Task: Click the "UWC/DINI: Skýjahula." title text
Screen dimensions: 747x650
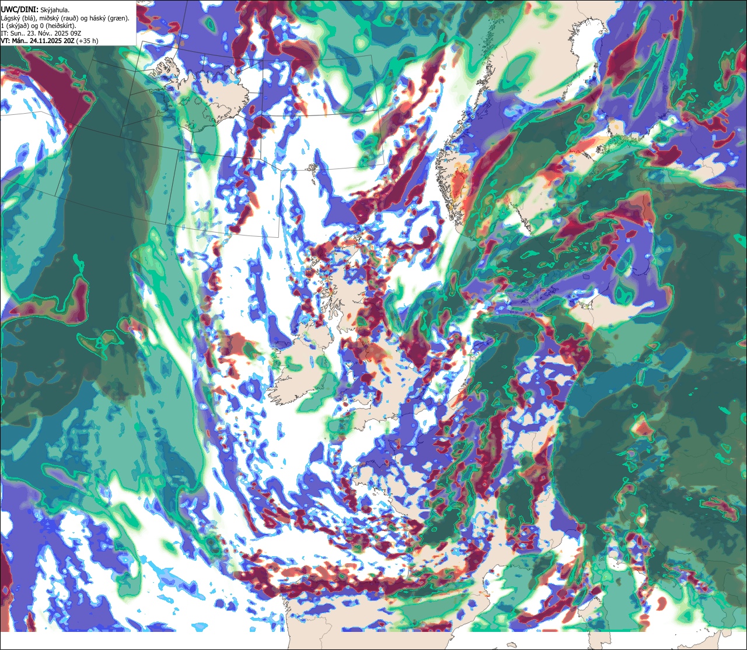Action: [x=35, y=9]
